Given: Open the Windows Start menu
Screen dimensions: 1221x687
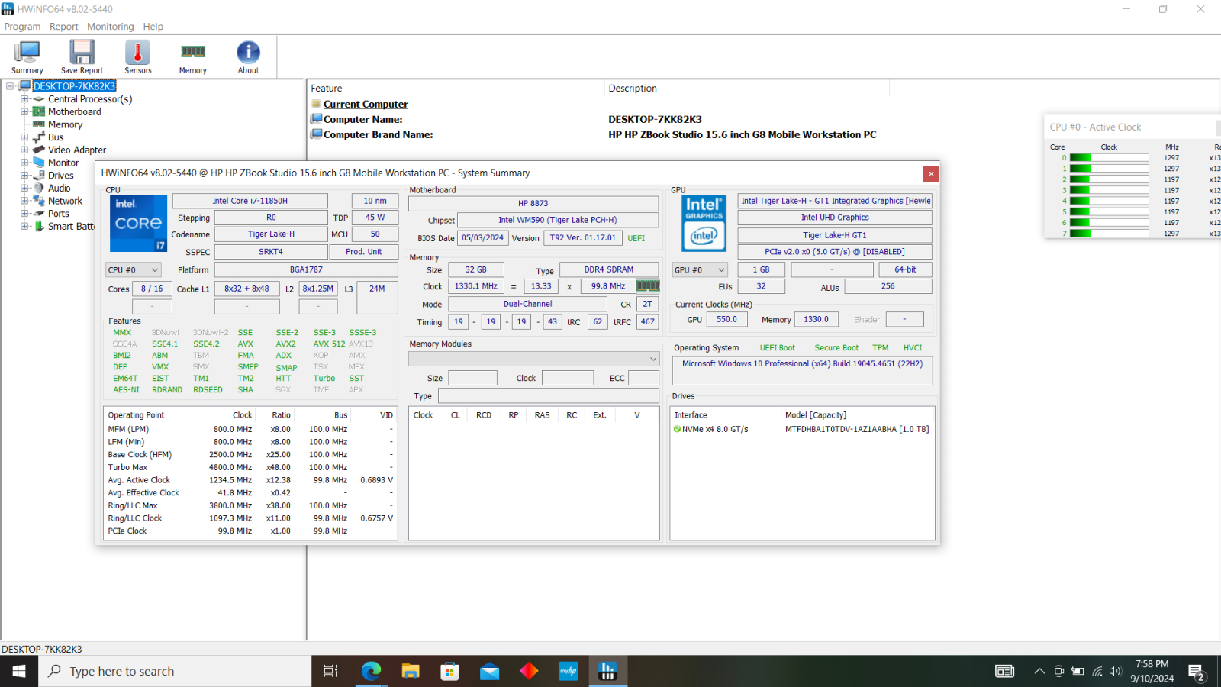Looking at the screenshot, I should [19, 671].
